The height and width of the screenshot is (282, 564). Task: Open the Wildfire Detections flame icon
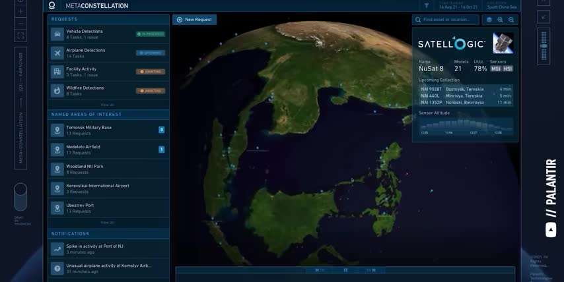pos(57,90)
